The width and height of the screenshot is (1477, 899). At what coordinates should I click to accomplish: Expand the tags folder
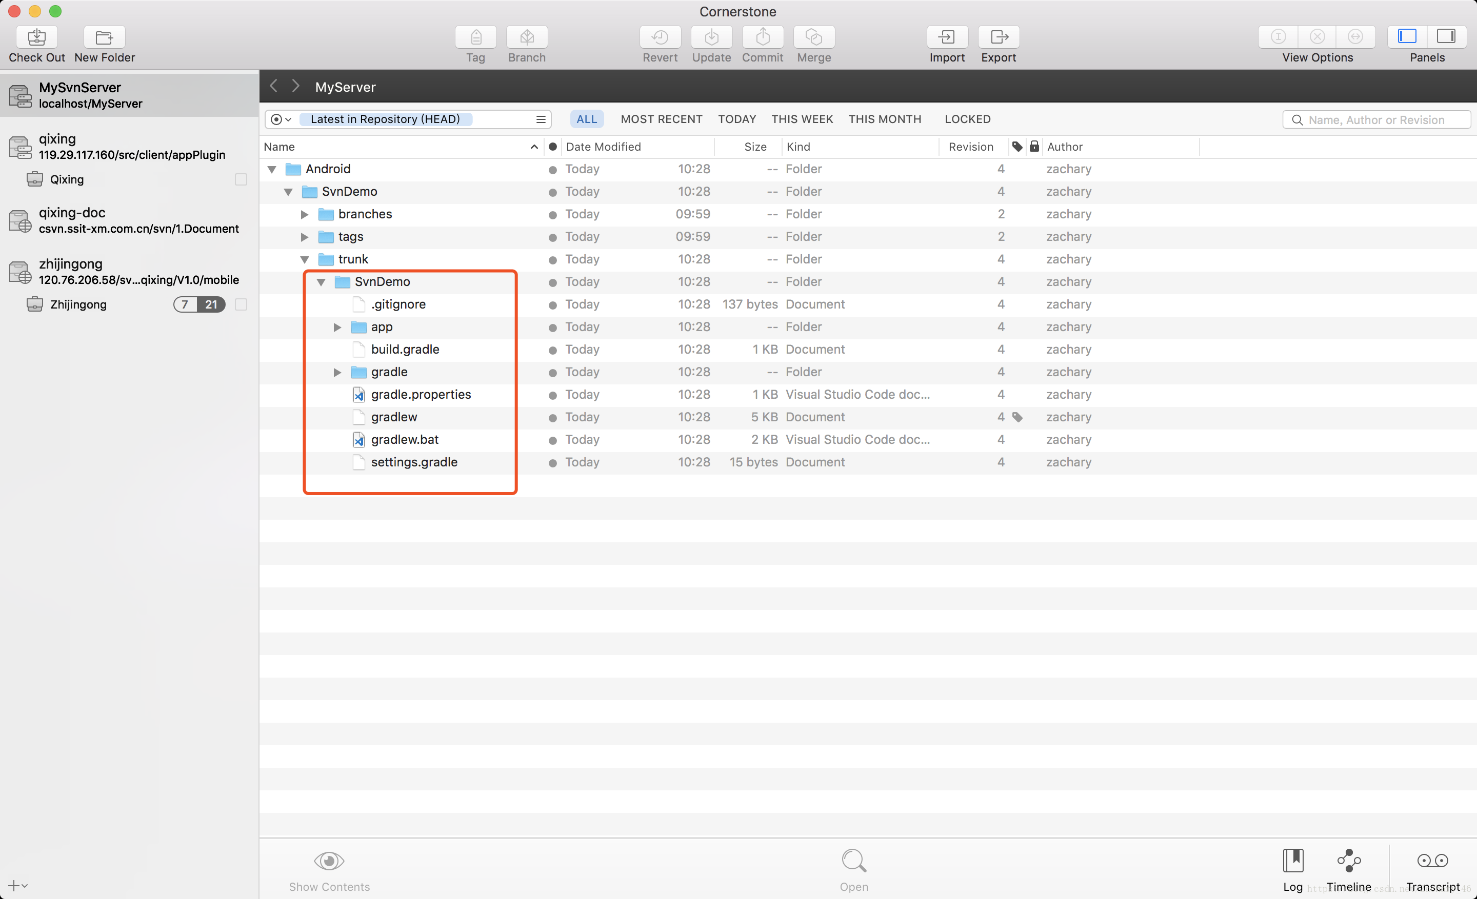(305, 237)
